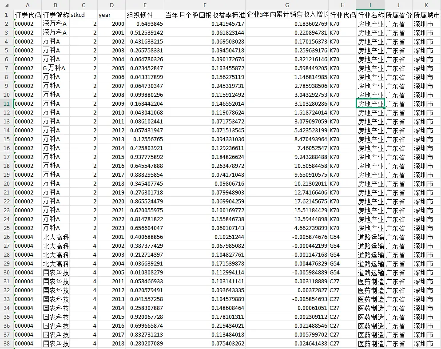Click a cell showing 医药制造 industry name
441x349 pixels.
click(x=370, y=281)
